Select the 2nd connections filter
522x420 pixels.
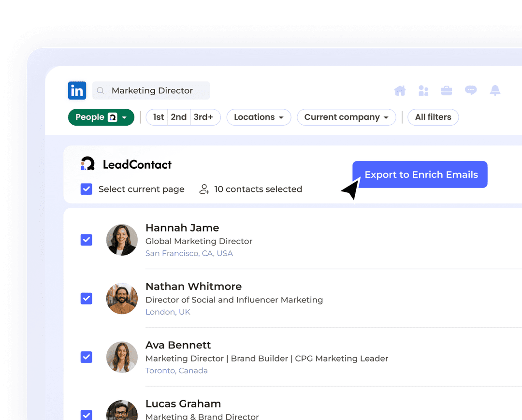coord(179,117)
